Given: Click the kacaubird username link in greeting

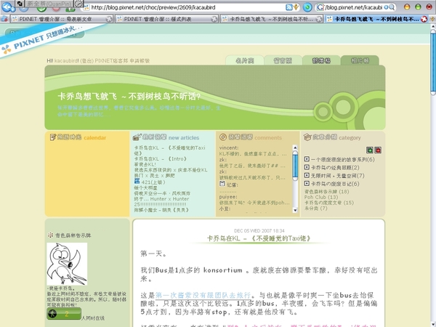Looking at the screenshot, I should pos(66,60).
